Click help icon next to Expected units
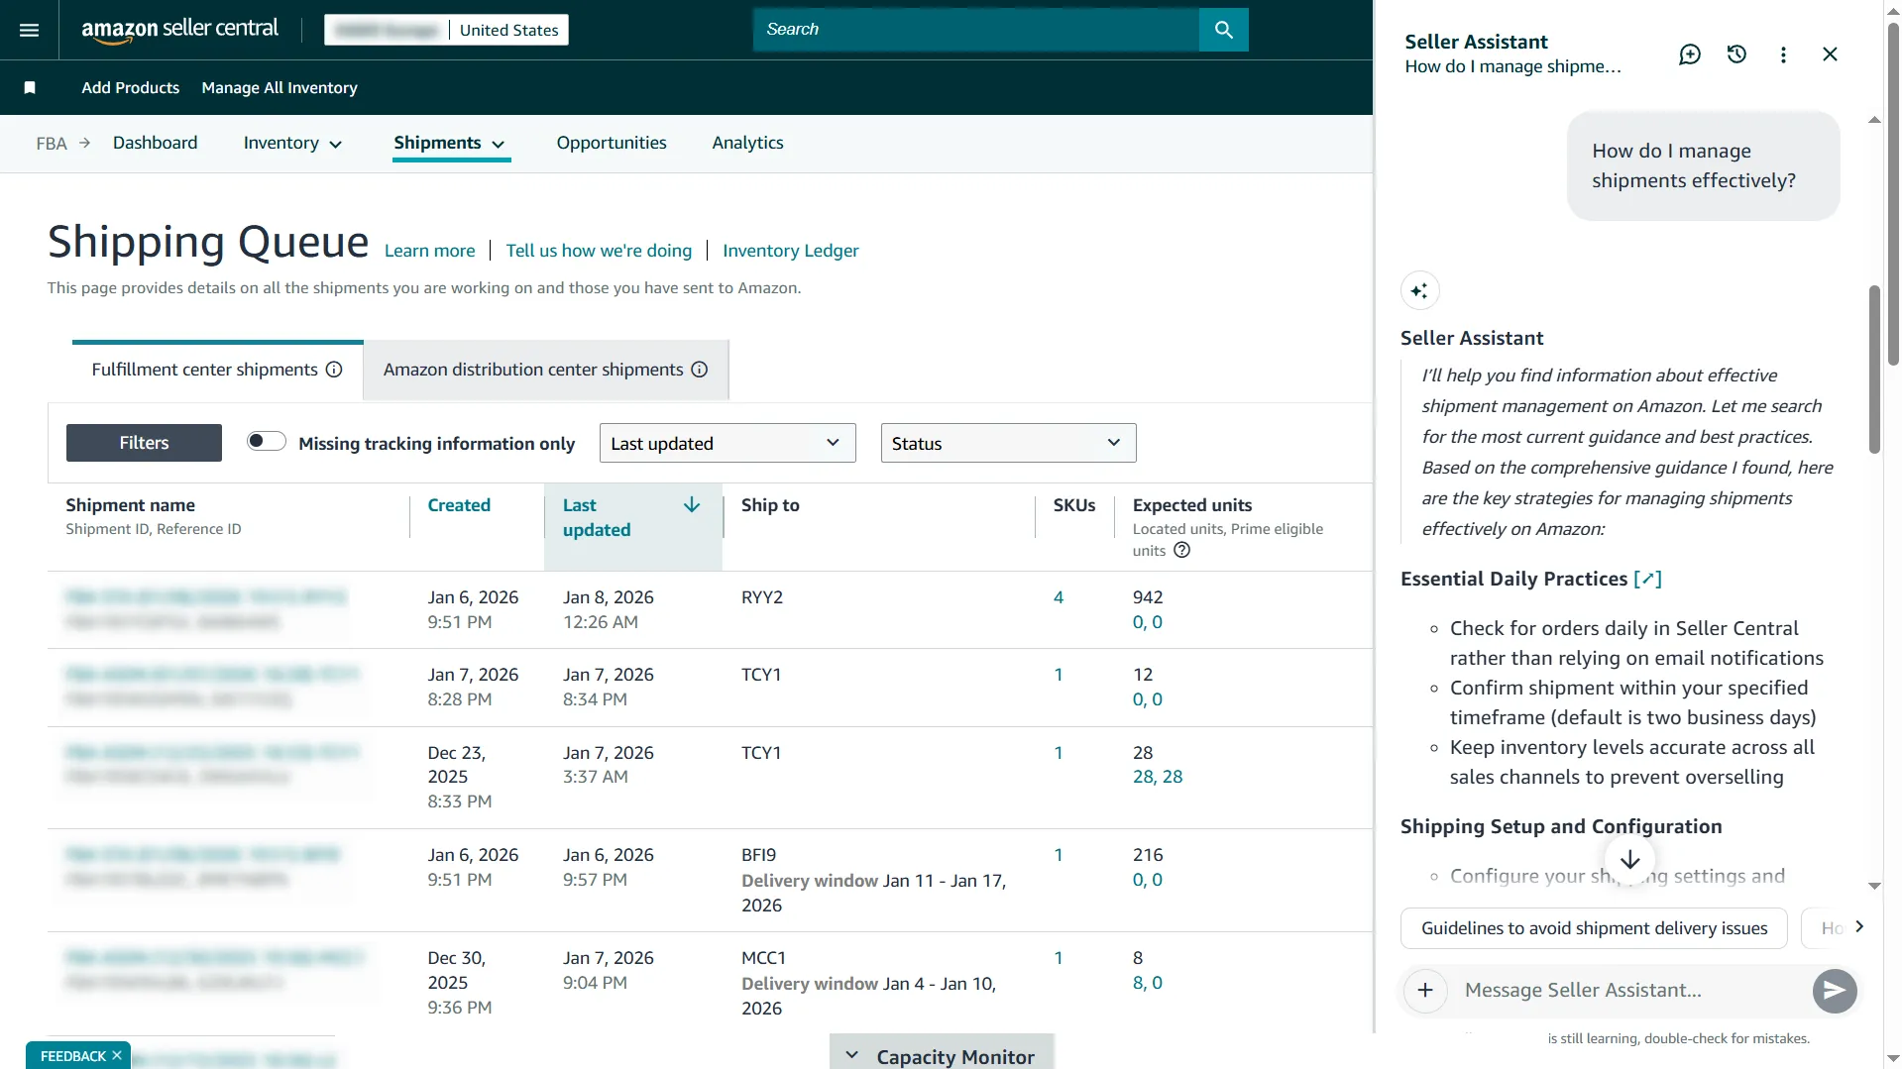 click(x=1181, y=551)
